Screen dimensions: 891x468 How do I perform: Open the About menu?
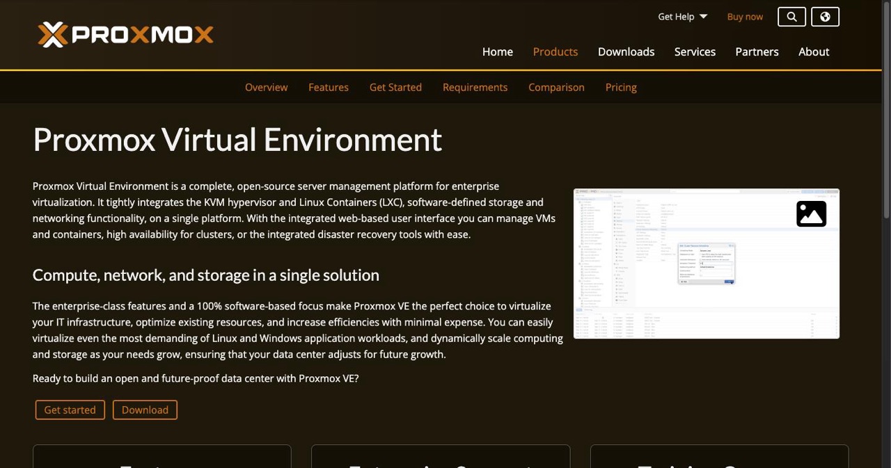tap(814, 51)
